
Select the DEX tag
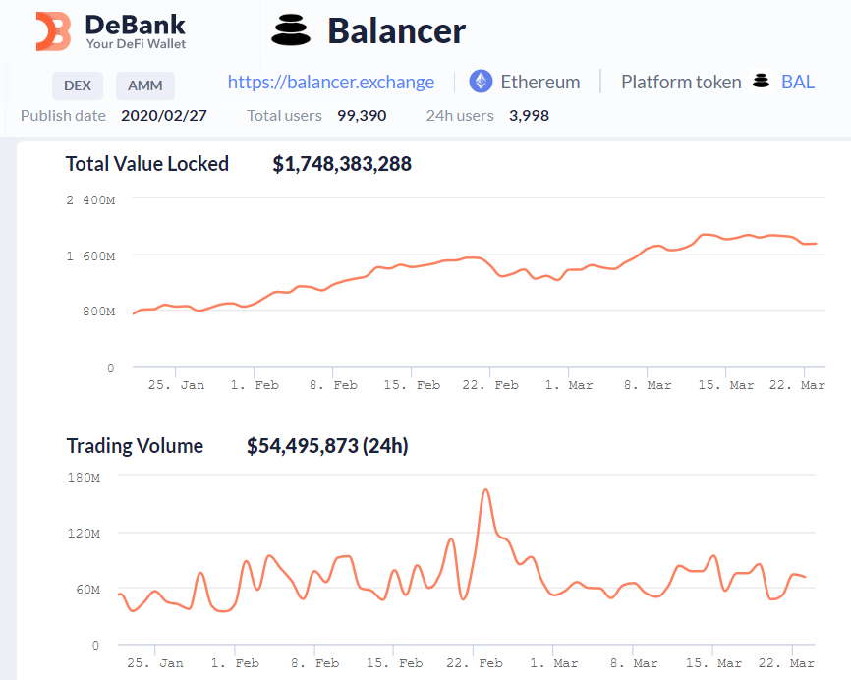(78, 85)
